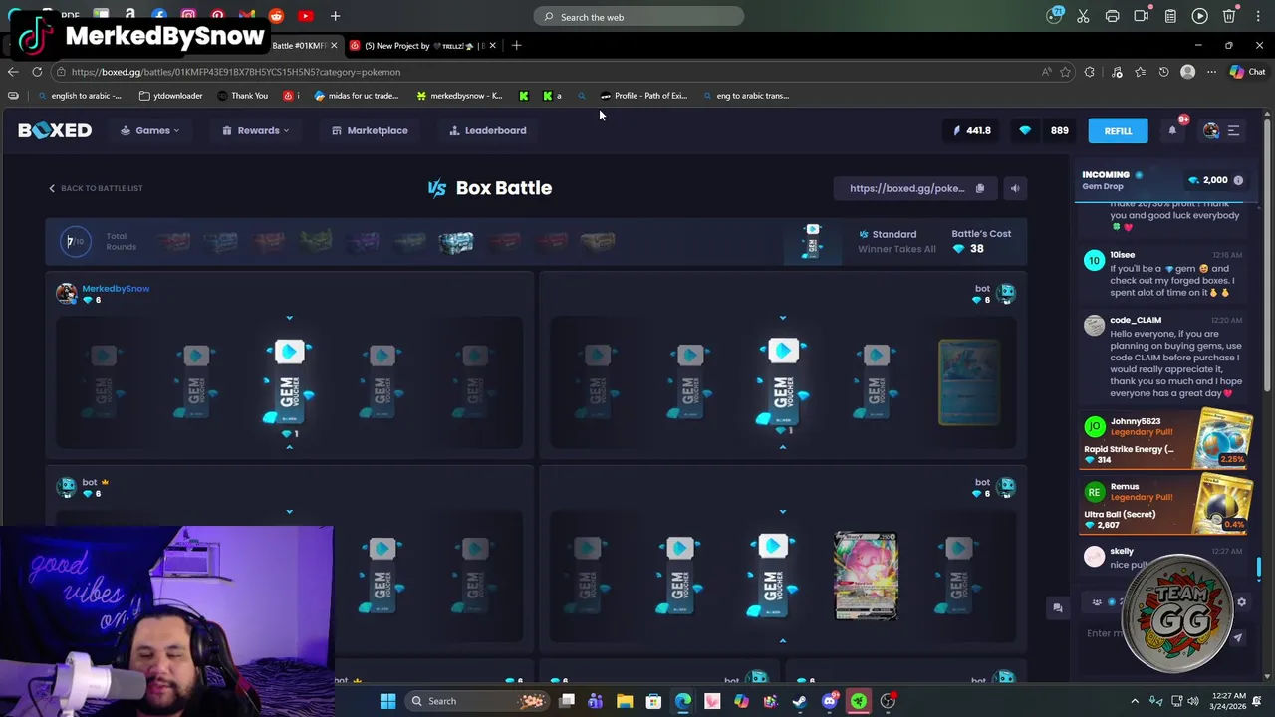Show hidden system tray icons
The height and width of the screenshot is (717, 1275).
pyautogui.click(x=1135, y=701)
